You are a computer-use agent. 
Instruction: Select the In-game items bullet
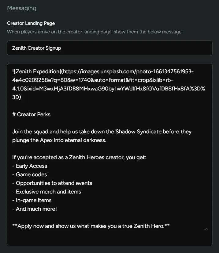click(x=32, y=200)
